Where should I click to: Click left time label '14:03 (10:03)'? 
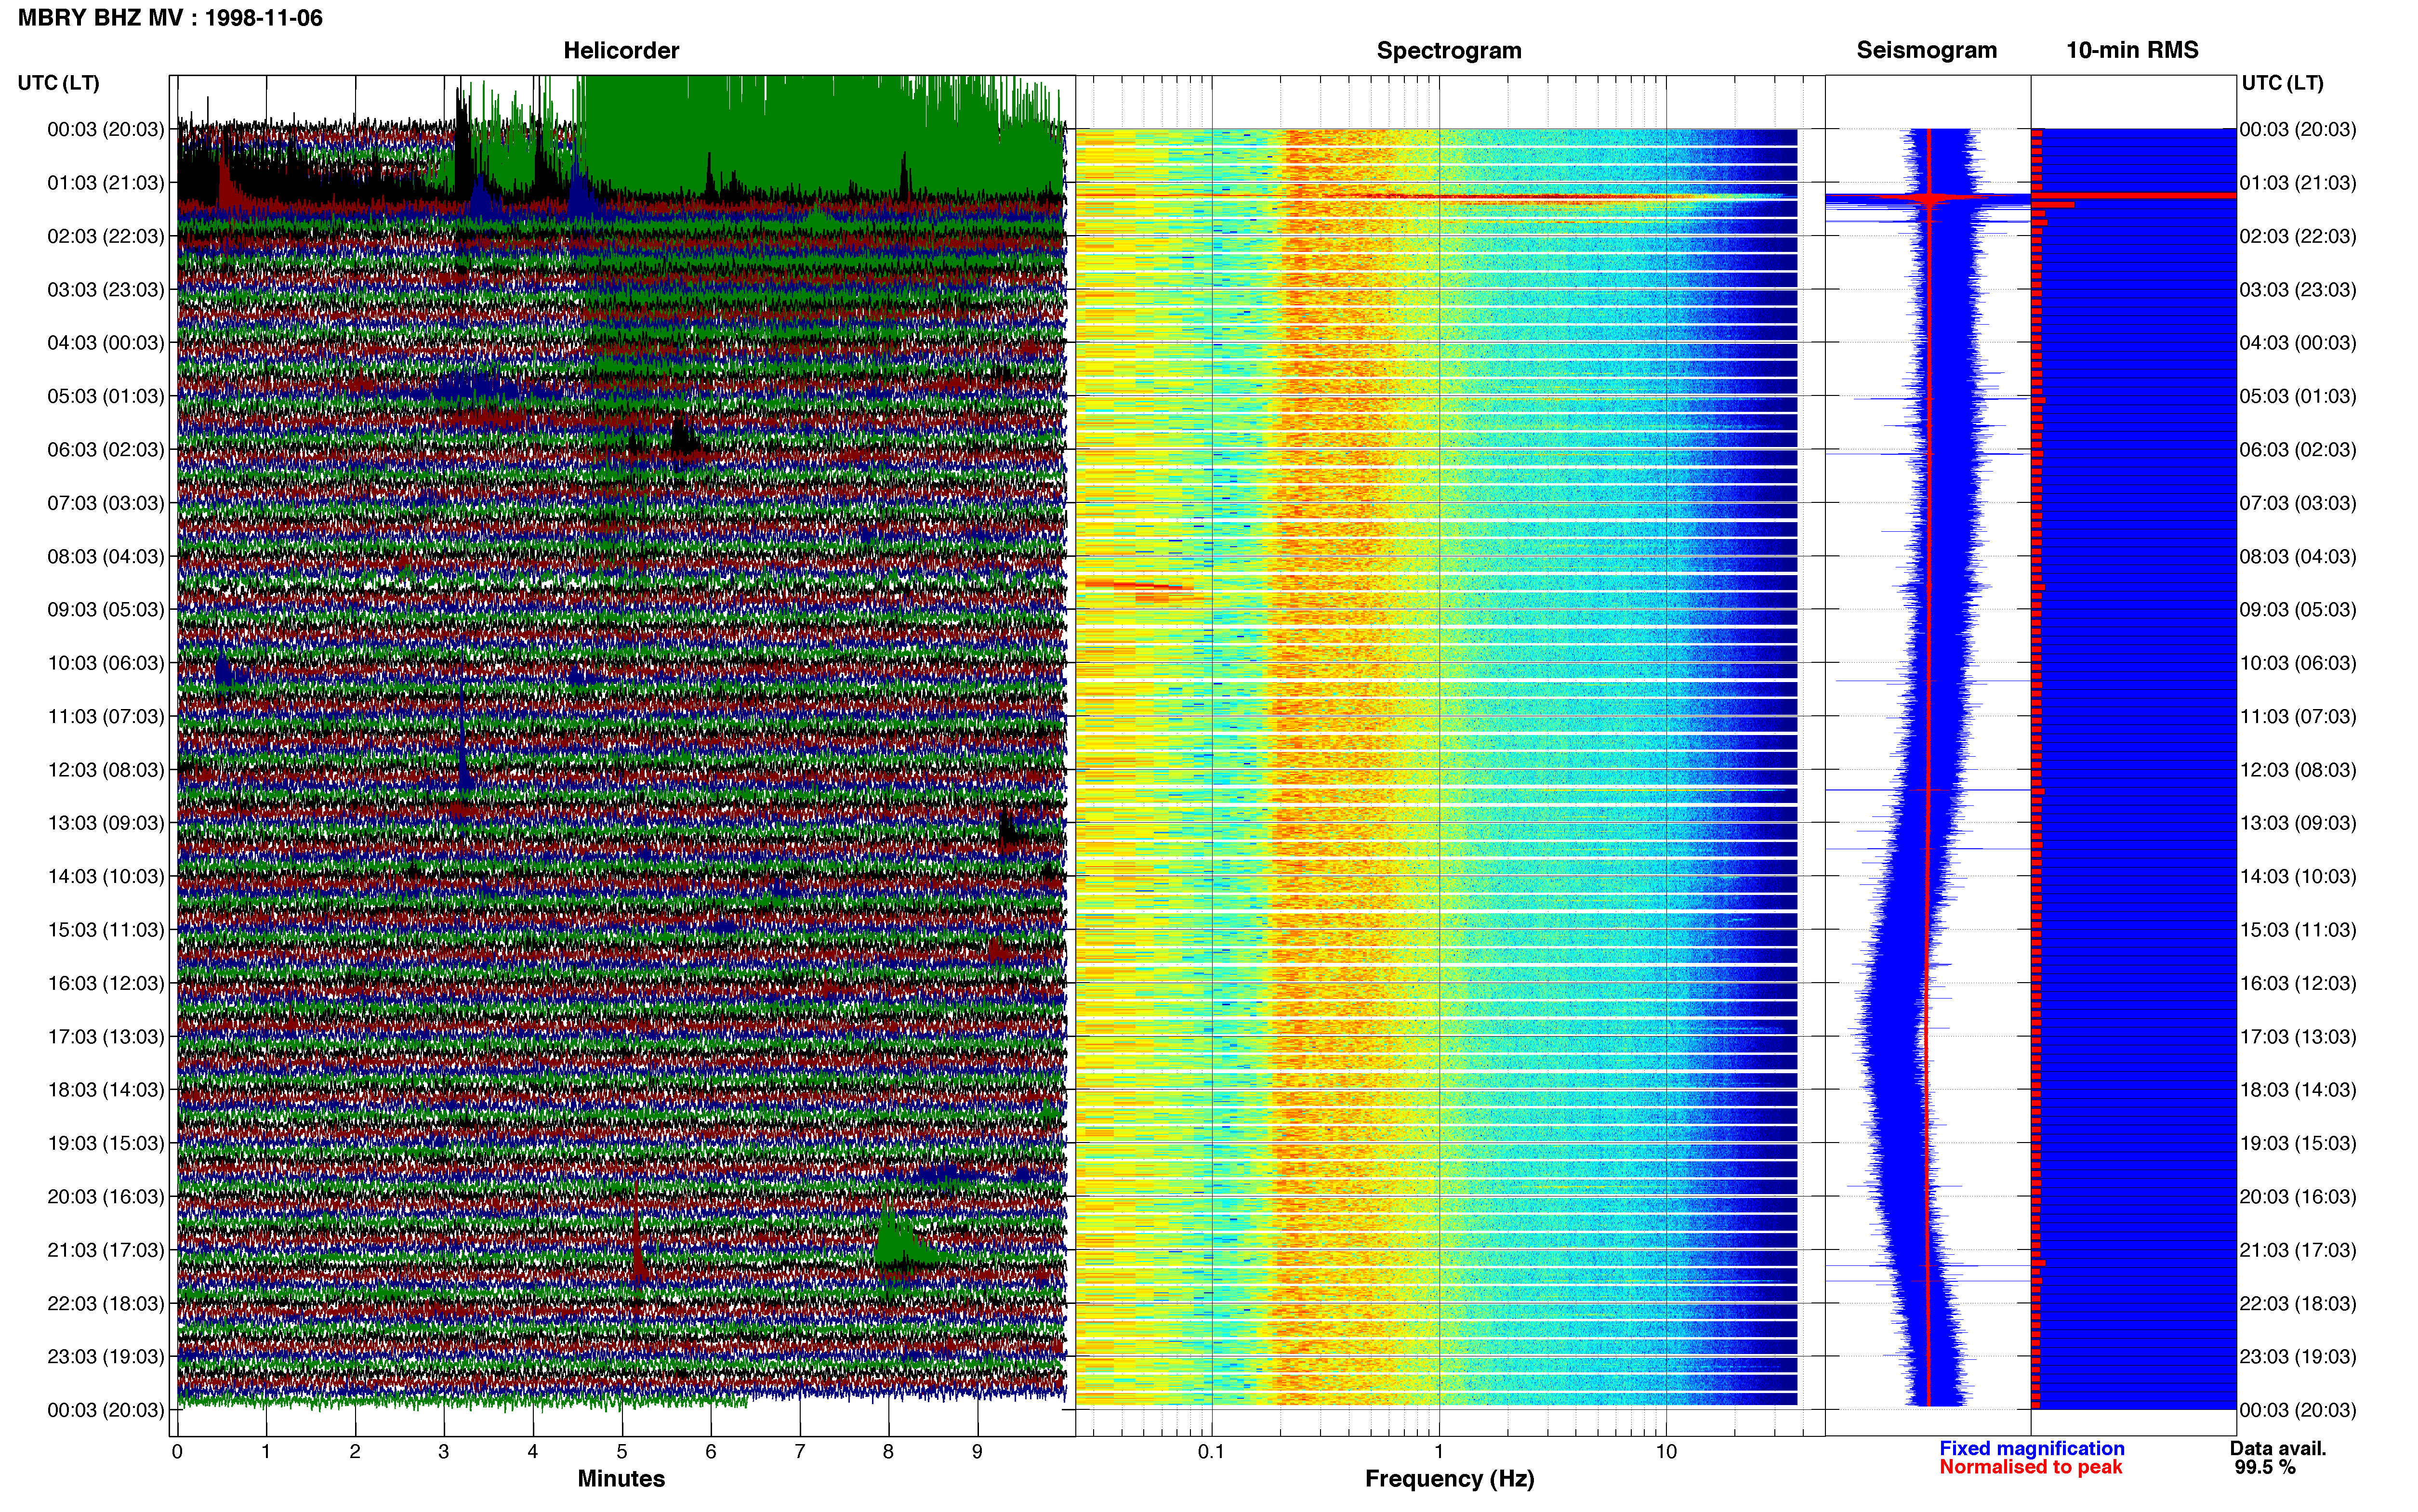(106, 877)
